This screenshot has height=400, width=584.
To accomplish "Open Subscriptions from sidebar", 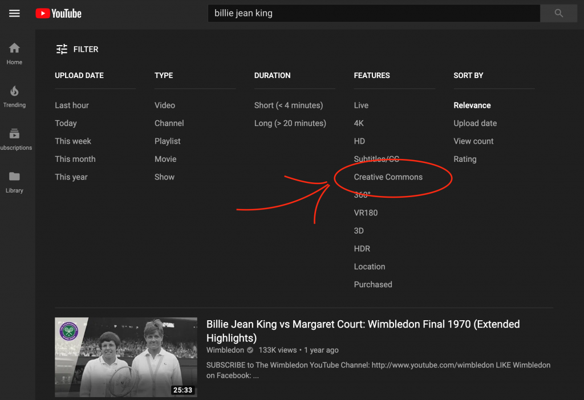I will click(x=15, y=140).
